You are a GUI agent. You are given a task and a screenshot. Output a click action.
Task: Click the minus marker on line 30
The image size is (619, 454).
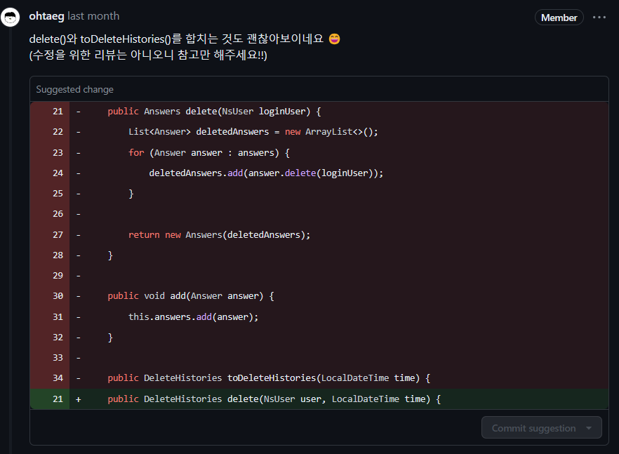coord(78,296)
